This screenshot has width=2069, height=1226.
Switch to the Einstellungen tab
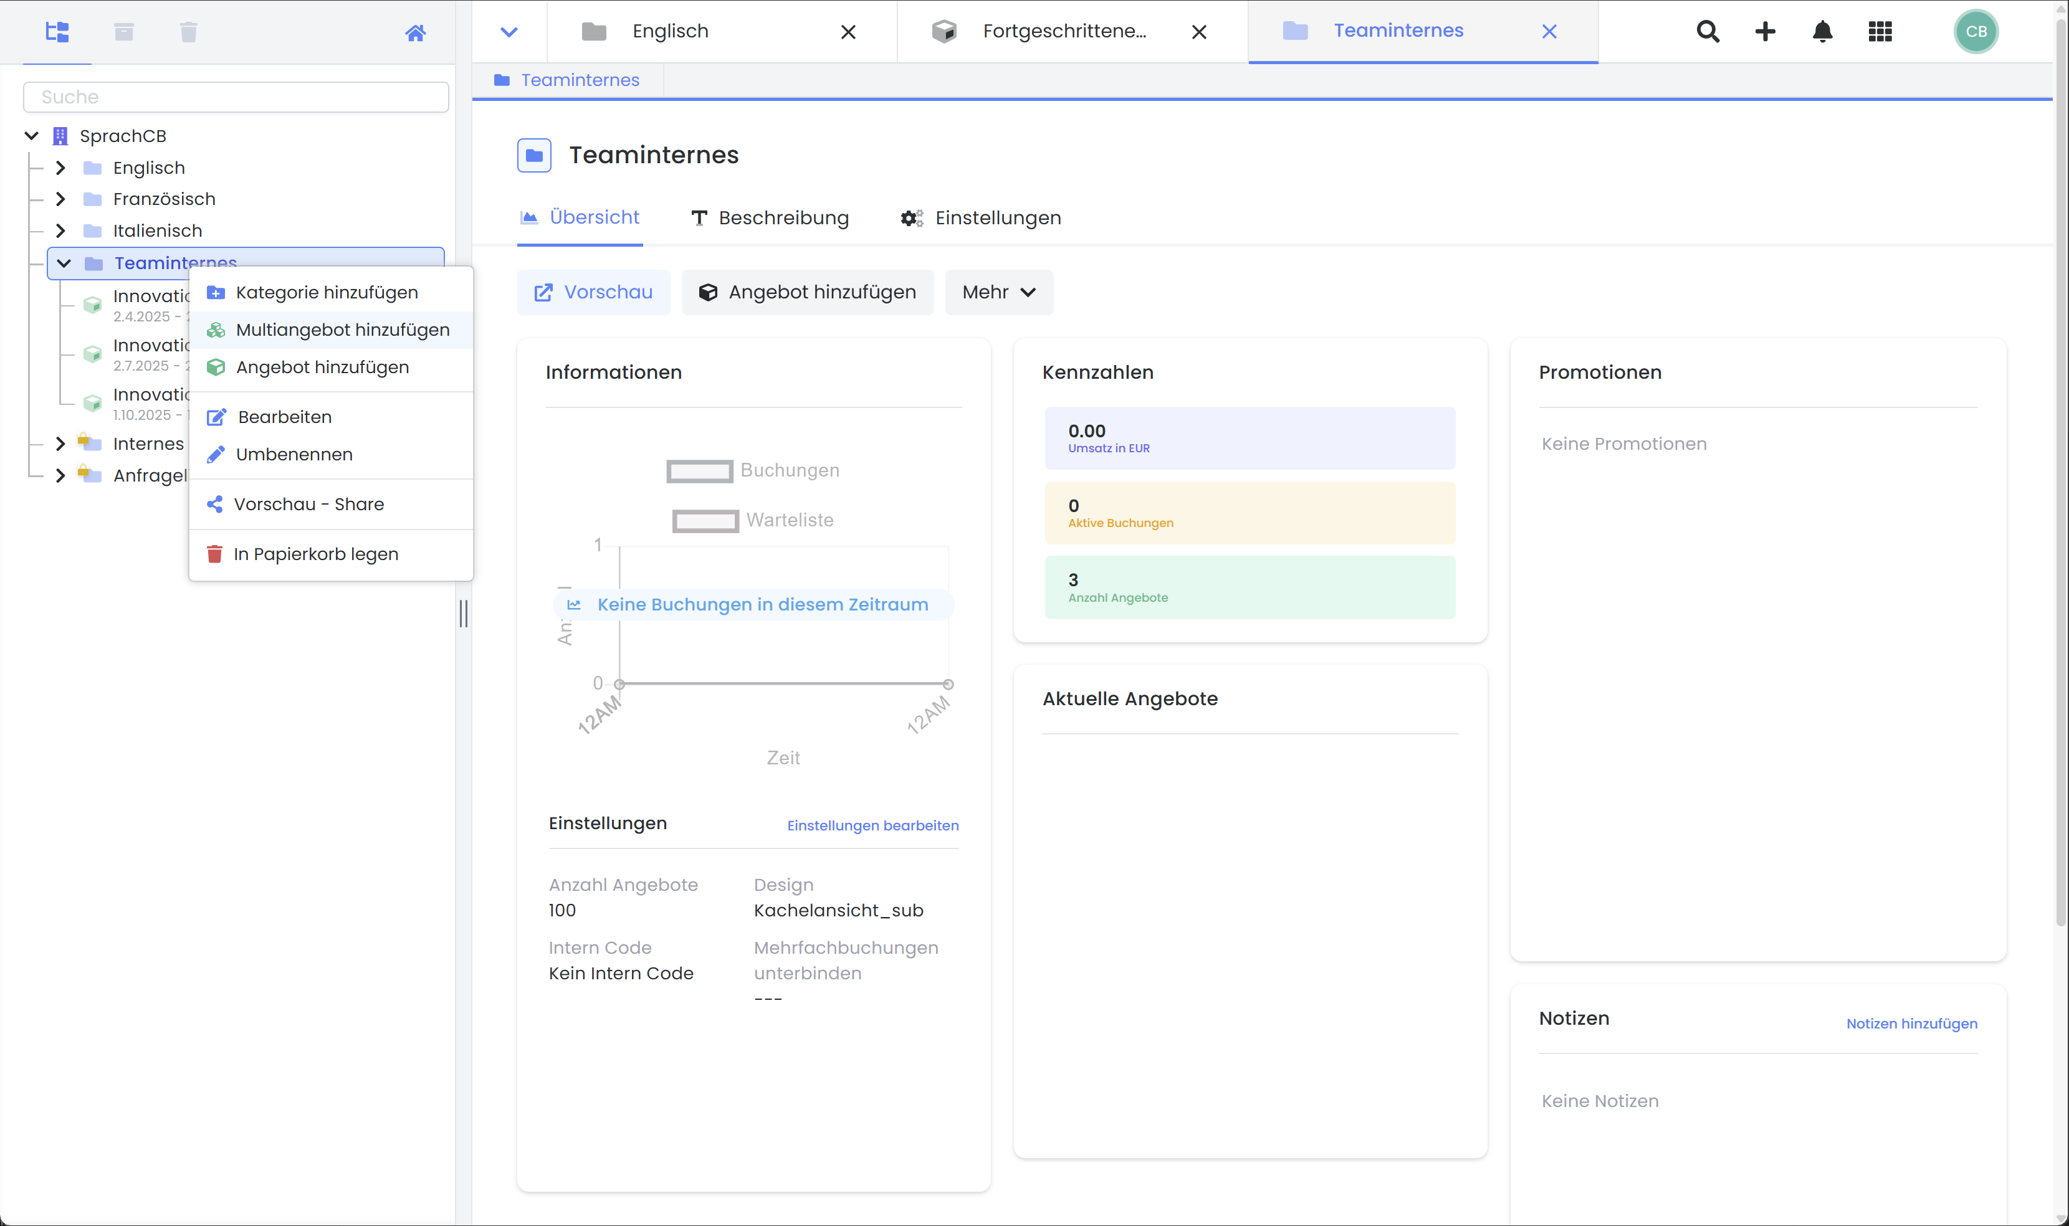981,218
